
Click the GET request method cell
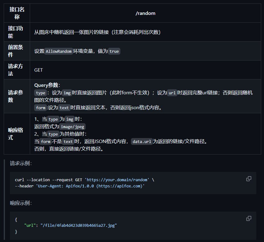[38, 70]
